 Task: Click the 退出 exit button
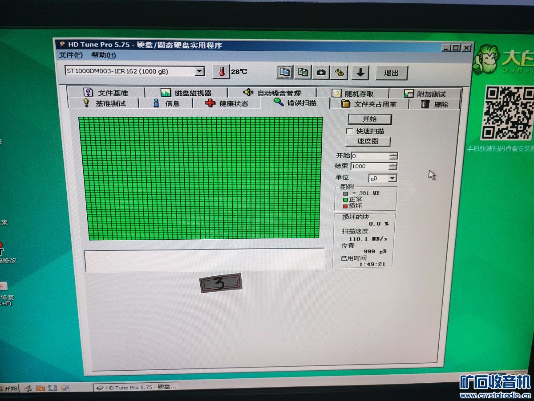click(x=391, y=73)
